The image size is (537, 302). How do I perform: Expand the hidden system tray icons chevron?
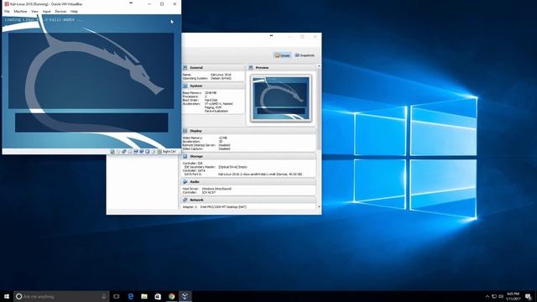click(487, 296)
